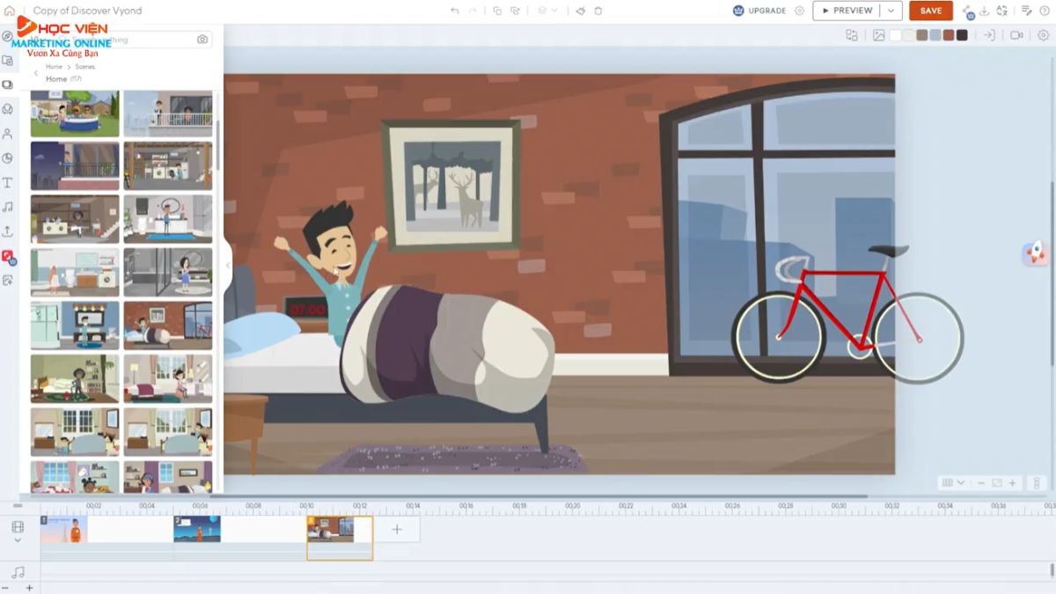This screenshot has height=594, width=1056.
Task: Open the layer order dropdown
Action: tap(547, 11)
